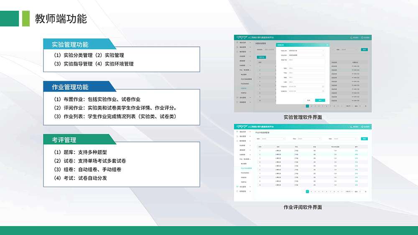Go to next page arrow in 实验管理 pagination
Viewport: 418px width, 235px height.
point(342,106)
